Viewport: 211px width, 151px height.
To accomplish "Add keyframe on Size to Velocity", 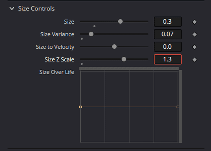I will 195,47.
